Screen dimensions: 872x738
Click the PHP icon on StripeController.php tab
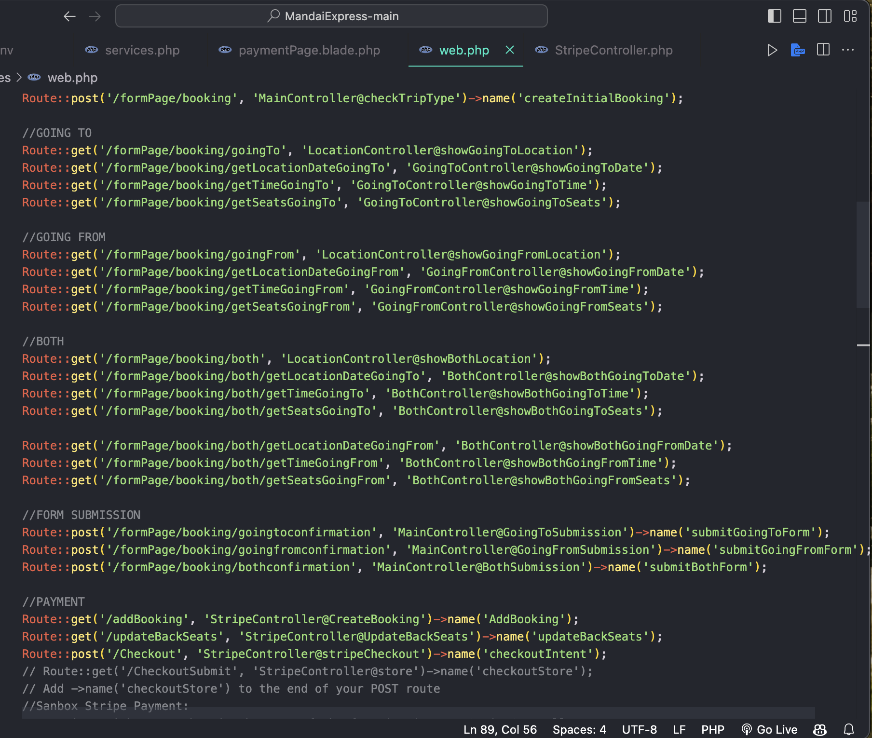(542, 50)
